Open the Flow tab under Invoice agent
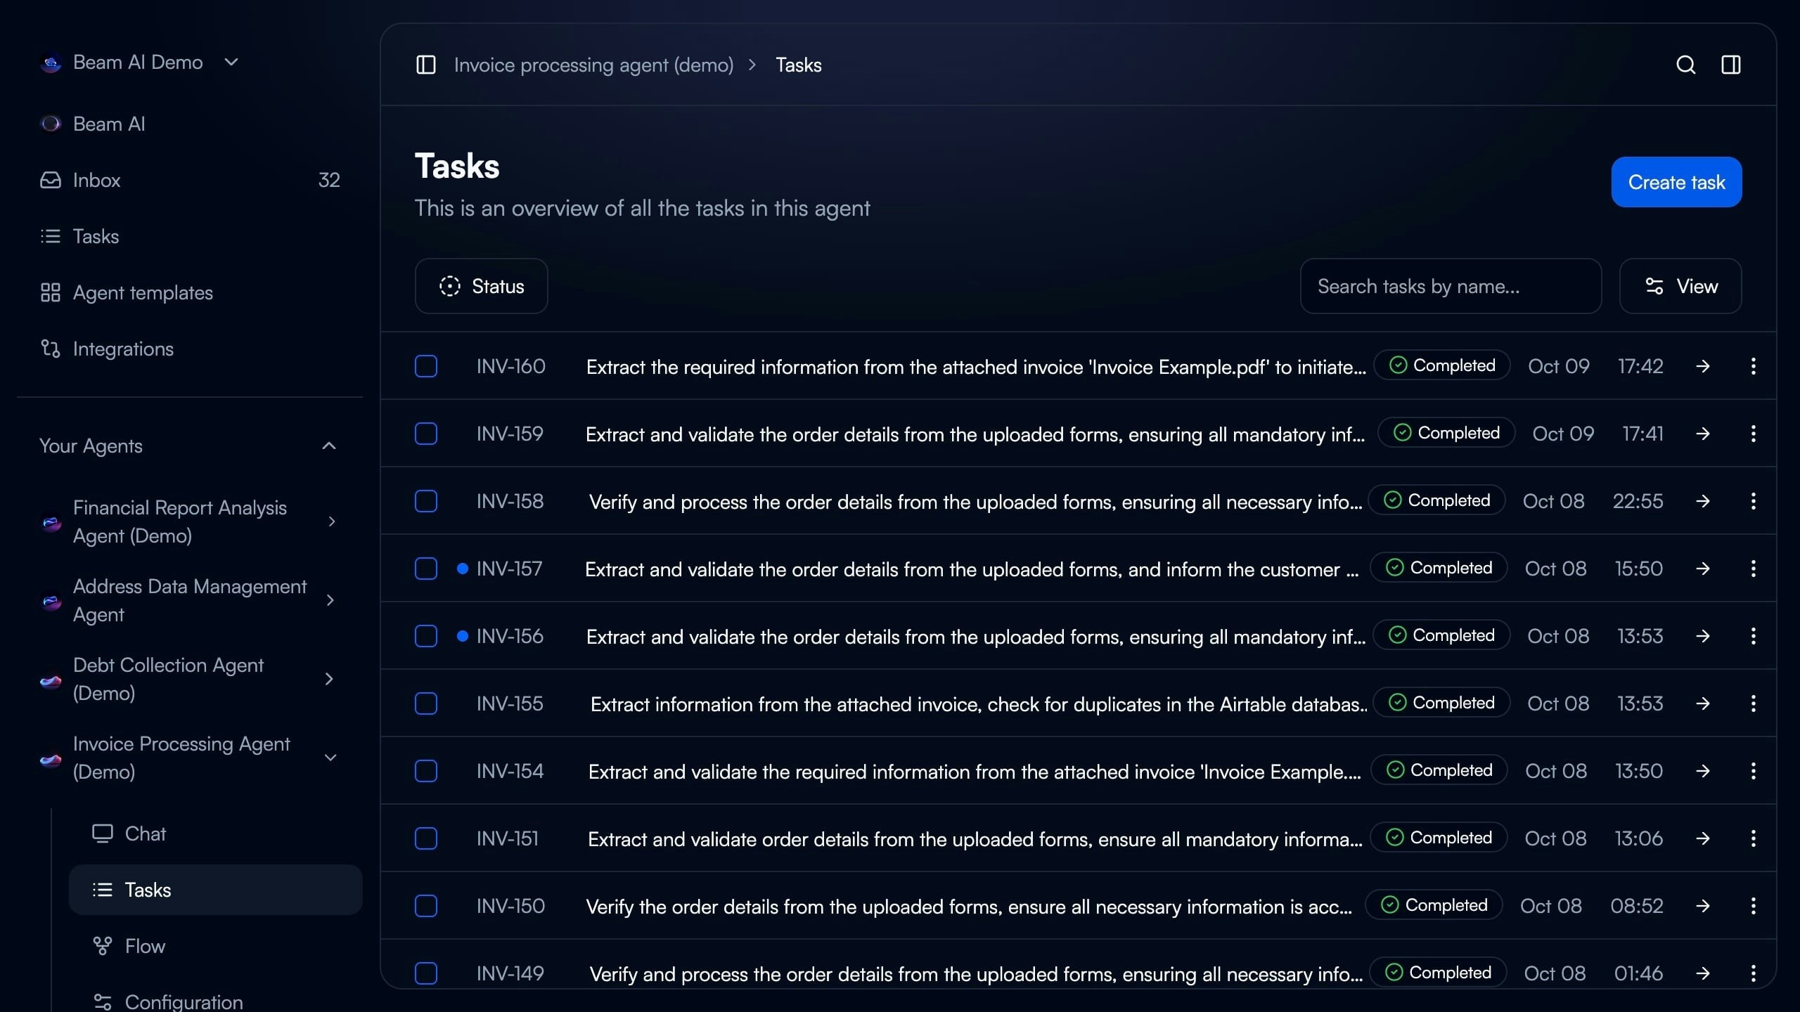Screen dimensions: 1800x1012 (x=144, y=946)
